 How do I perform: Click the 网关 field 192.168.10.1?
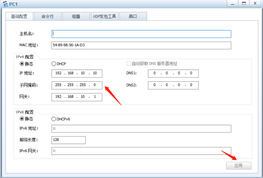[77, 97]
